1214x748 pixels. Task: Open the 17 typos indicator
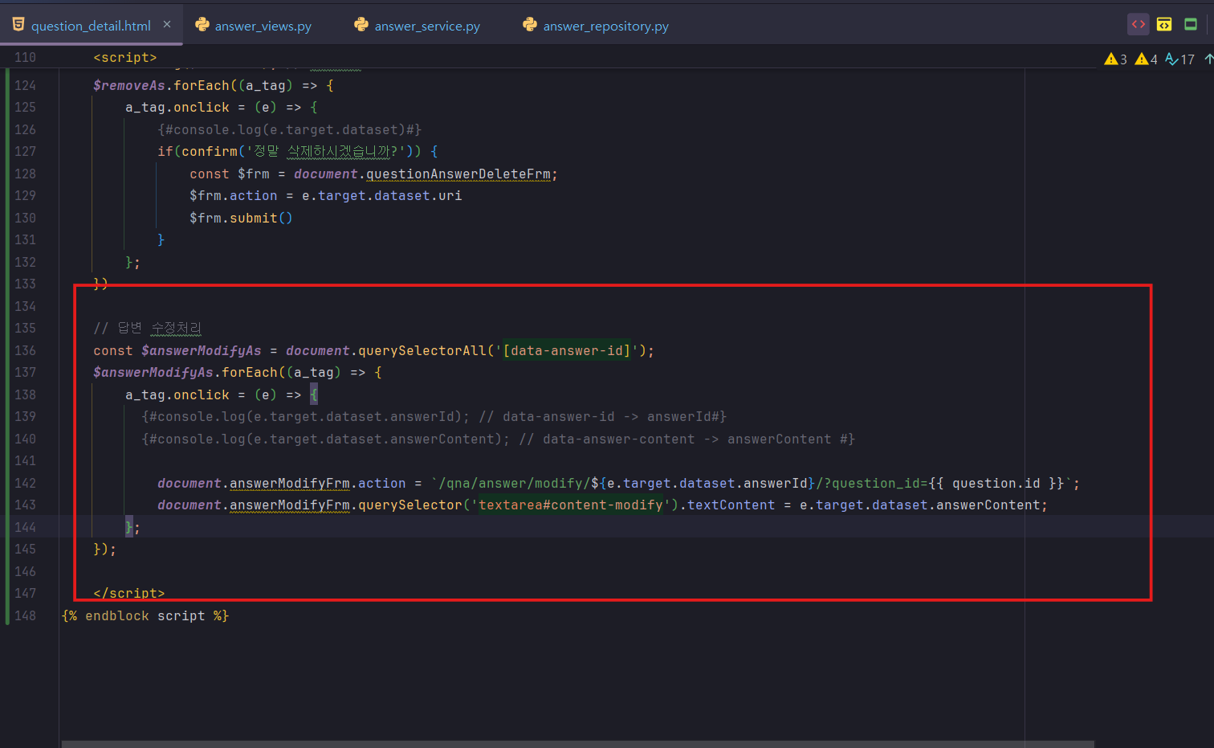pos(1180,59)
